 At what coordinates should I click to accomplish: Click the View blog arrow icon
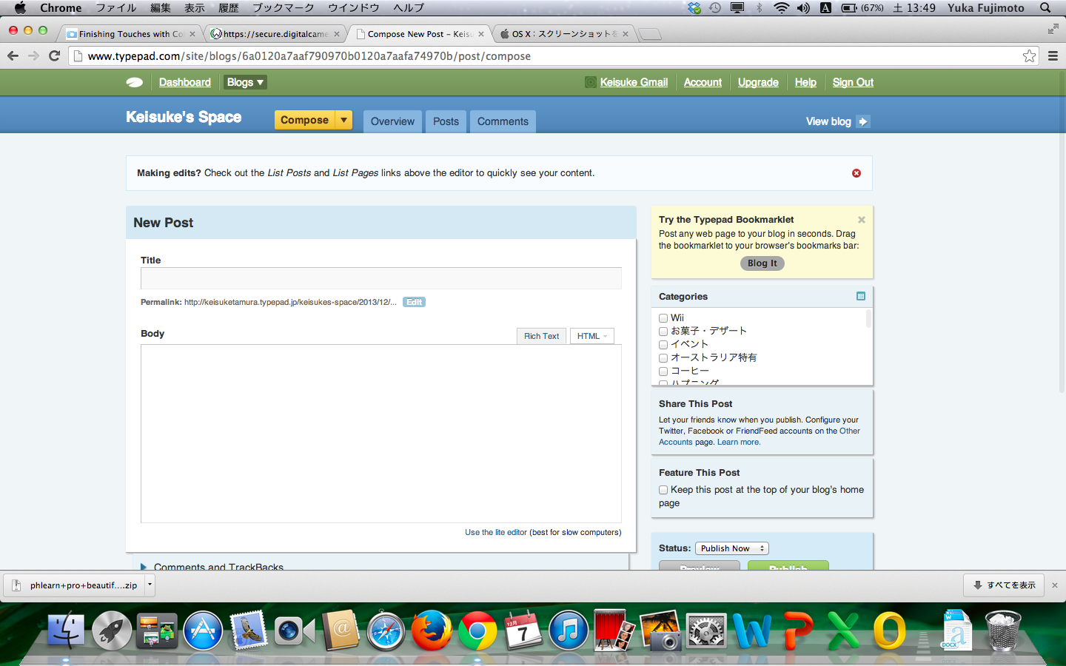[x=863, y=121]
